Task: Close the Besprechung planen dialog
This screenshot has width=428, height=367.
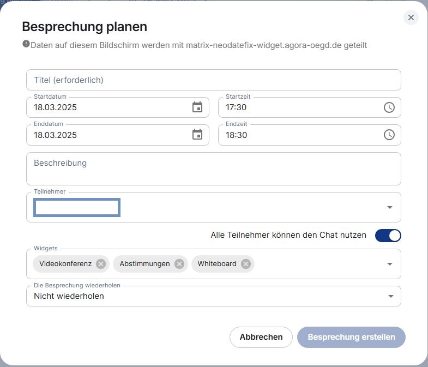Action: click(411, 17)
